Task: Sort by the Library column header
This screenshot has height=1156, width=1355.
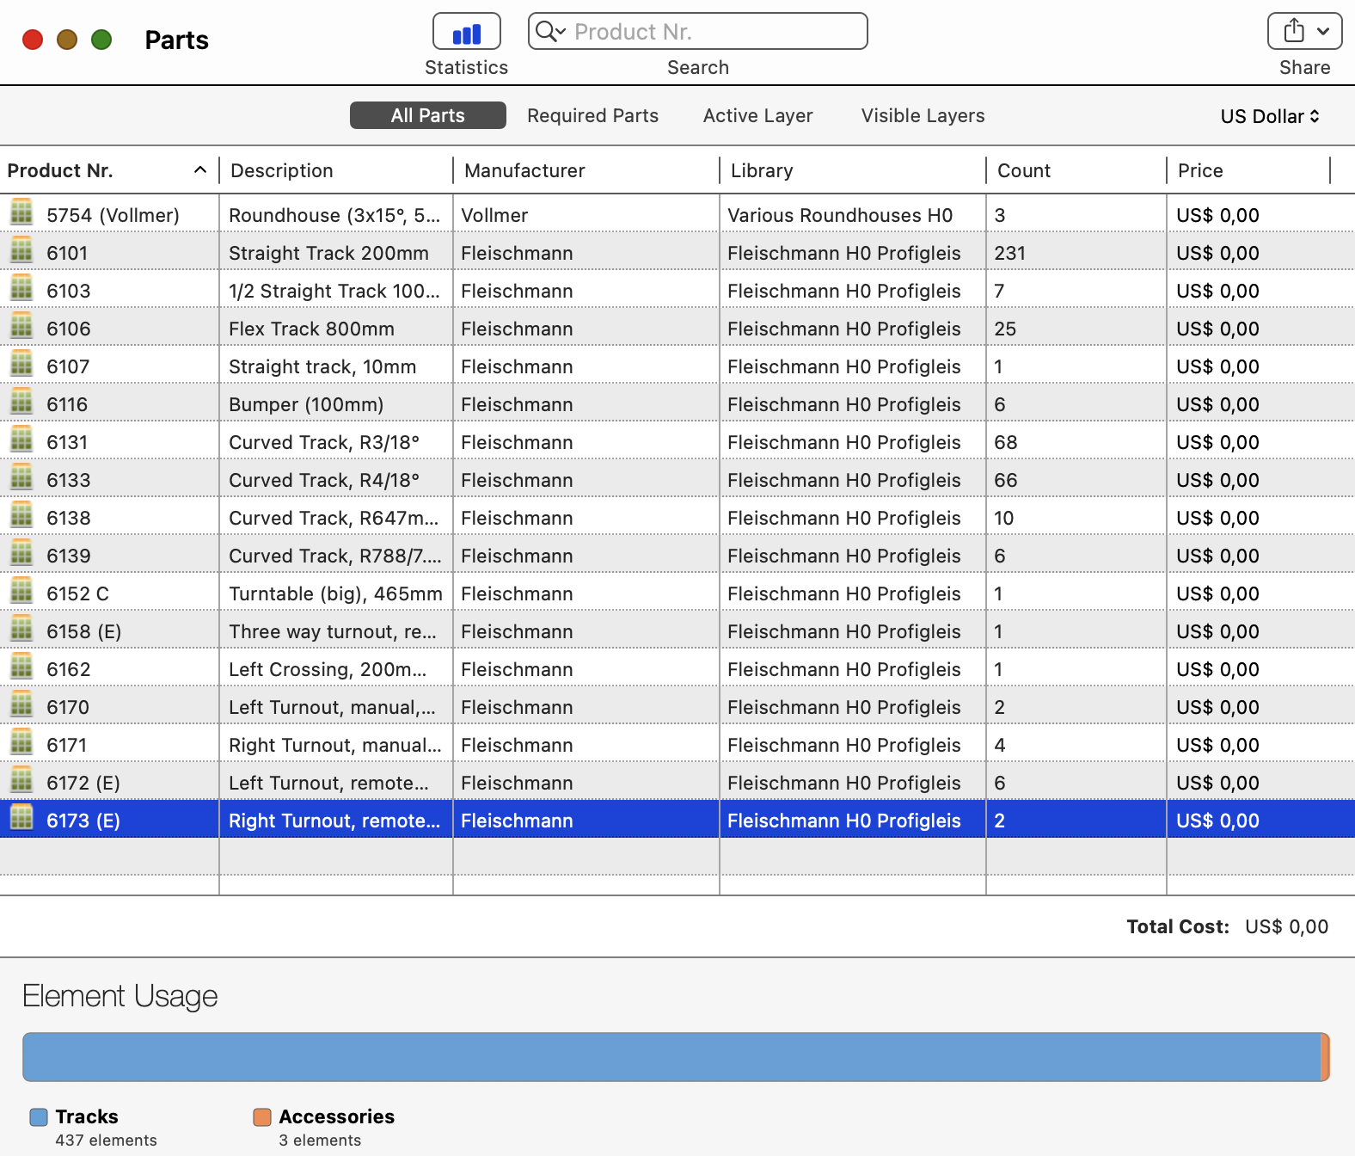Action: (853, 170)
